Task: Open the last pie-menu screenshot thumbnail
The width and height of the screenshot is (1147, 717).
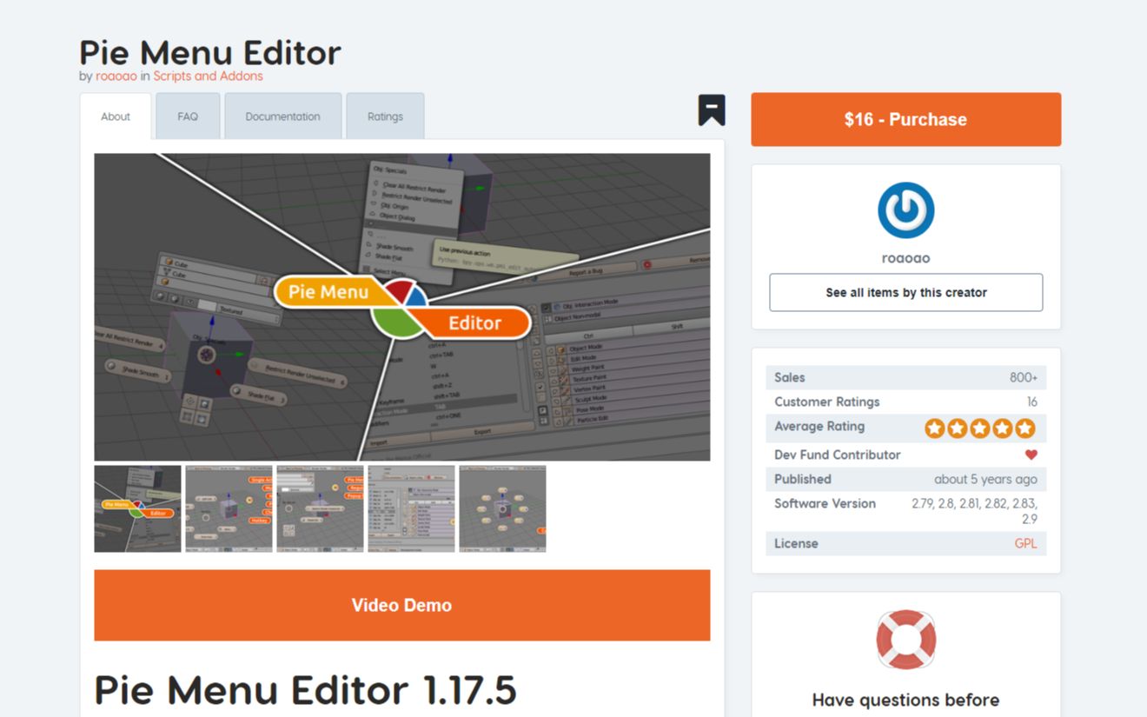Action: (x=502, y=508)
